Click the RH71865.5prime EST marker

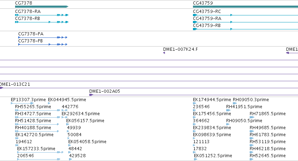(252, 117)
